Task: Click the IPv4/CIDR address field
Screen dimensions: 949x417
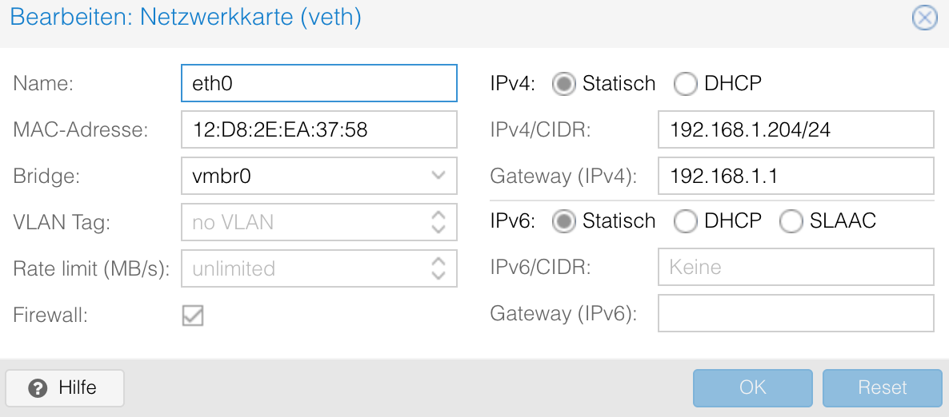Action: (x=795, y=129)
